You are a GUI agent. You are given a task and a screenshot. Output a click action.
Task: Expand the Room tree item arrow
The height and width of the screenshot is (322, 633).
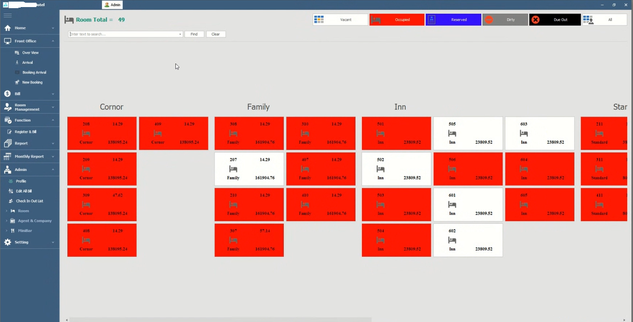[x=7, y=211]
